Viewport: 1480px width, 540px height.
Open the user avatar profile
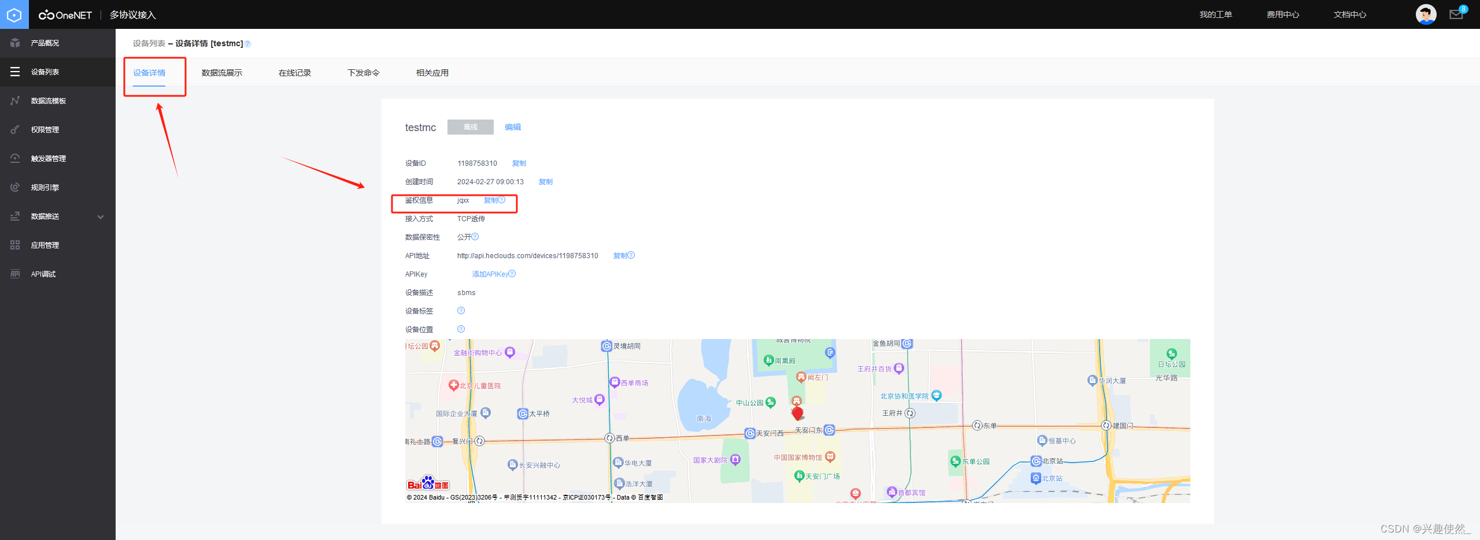(x=1426, y=14)
